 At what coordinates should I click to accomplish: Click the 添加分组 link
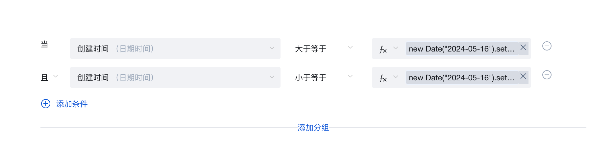[313, 128]
